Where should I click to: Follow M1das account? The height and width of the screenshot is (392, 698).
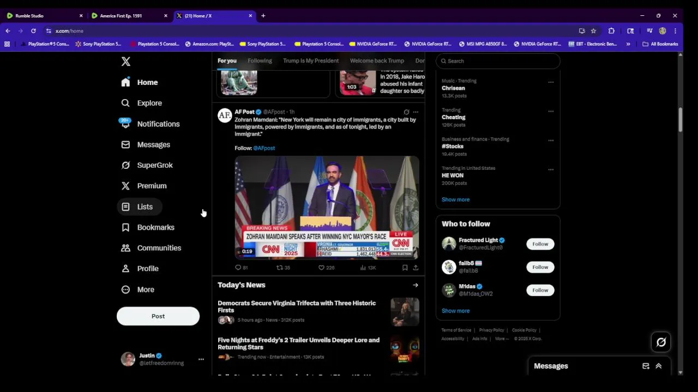540,290
